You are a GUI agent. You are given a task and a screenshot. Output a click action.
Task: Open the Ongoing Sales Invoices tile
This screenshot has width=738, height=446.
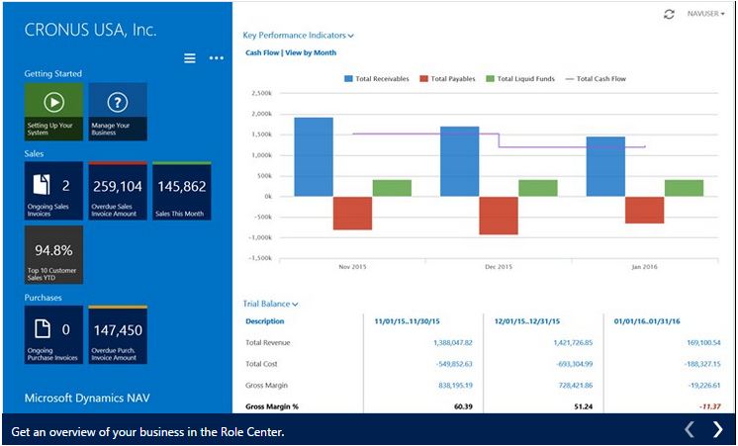53,192
